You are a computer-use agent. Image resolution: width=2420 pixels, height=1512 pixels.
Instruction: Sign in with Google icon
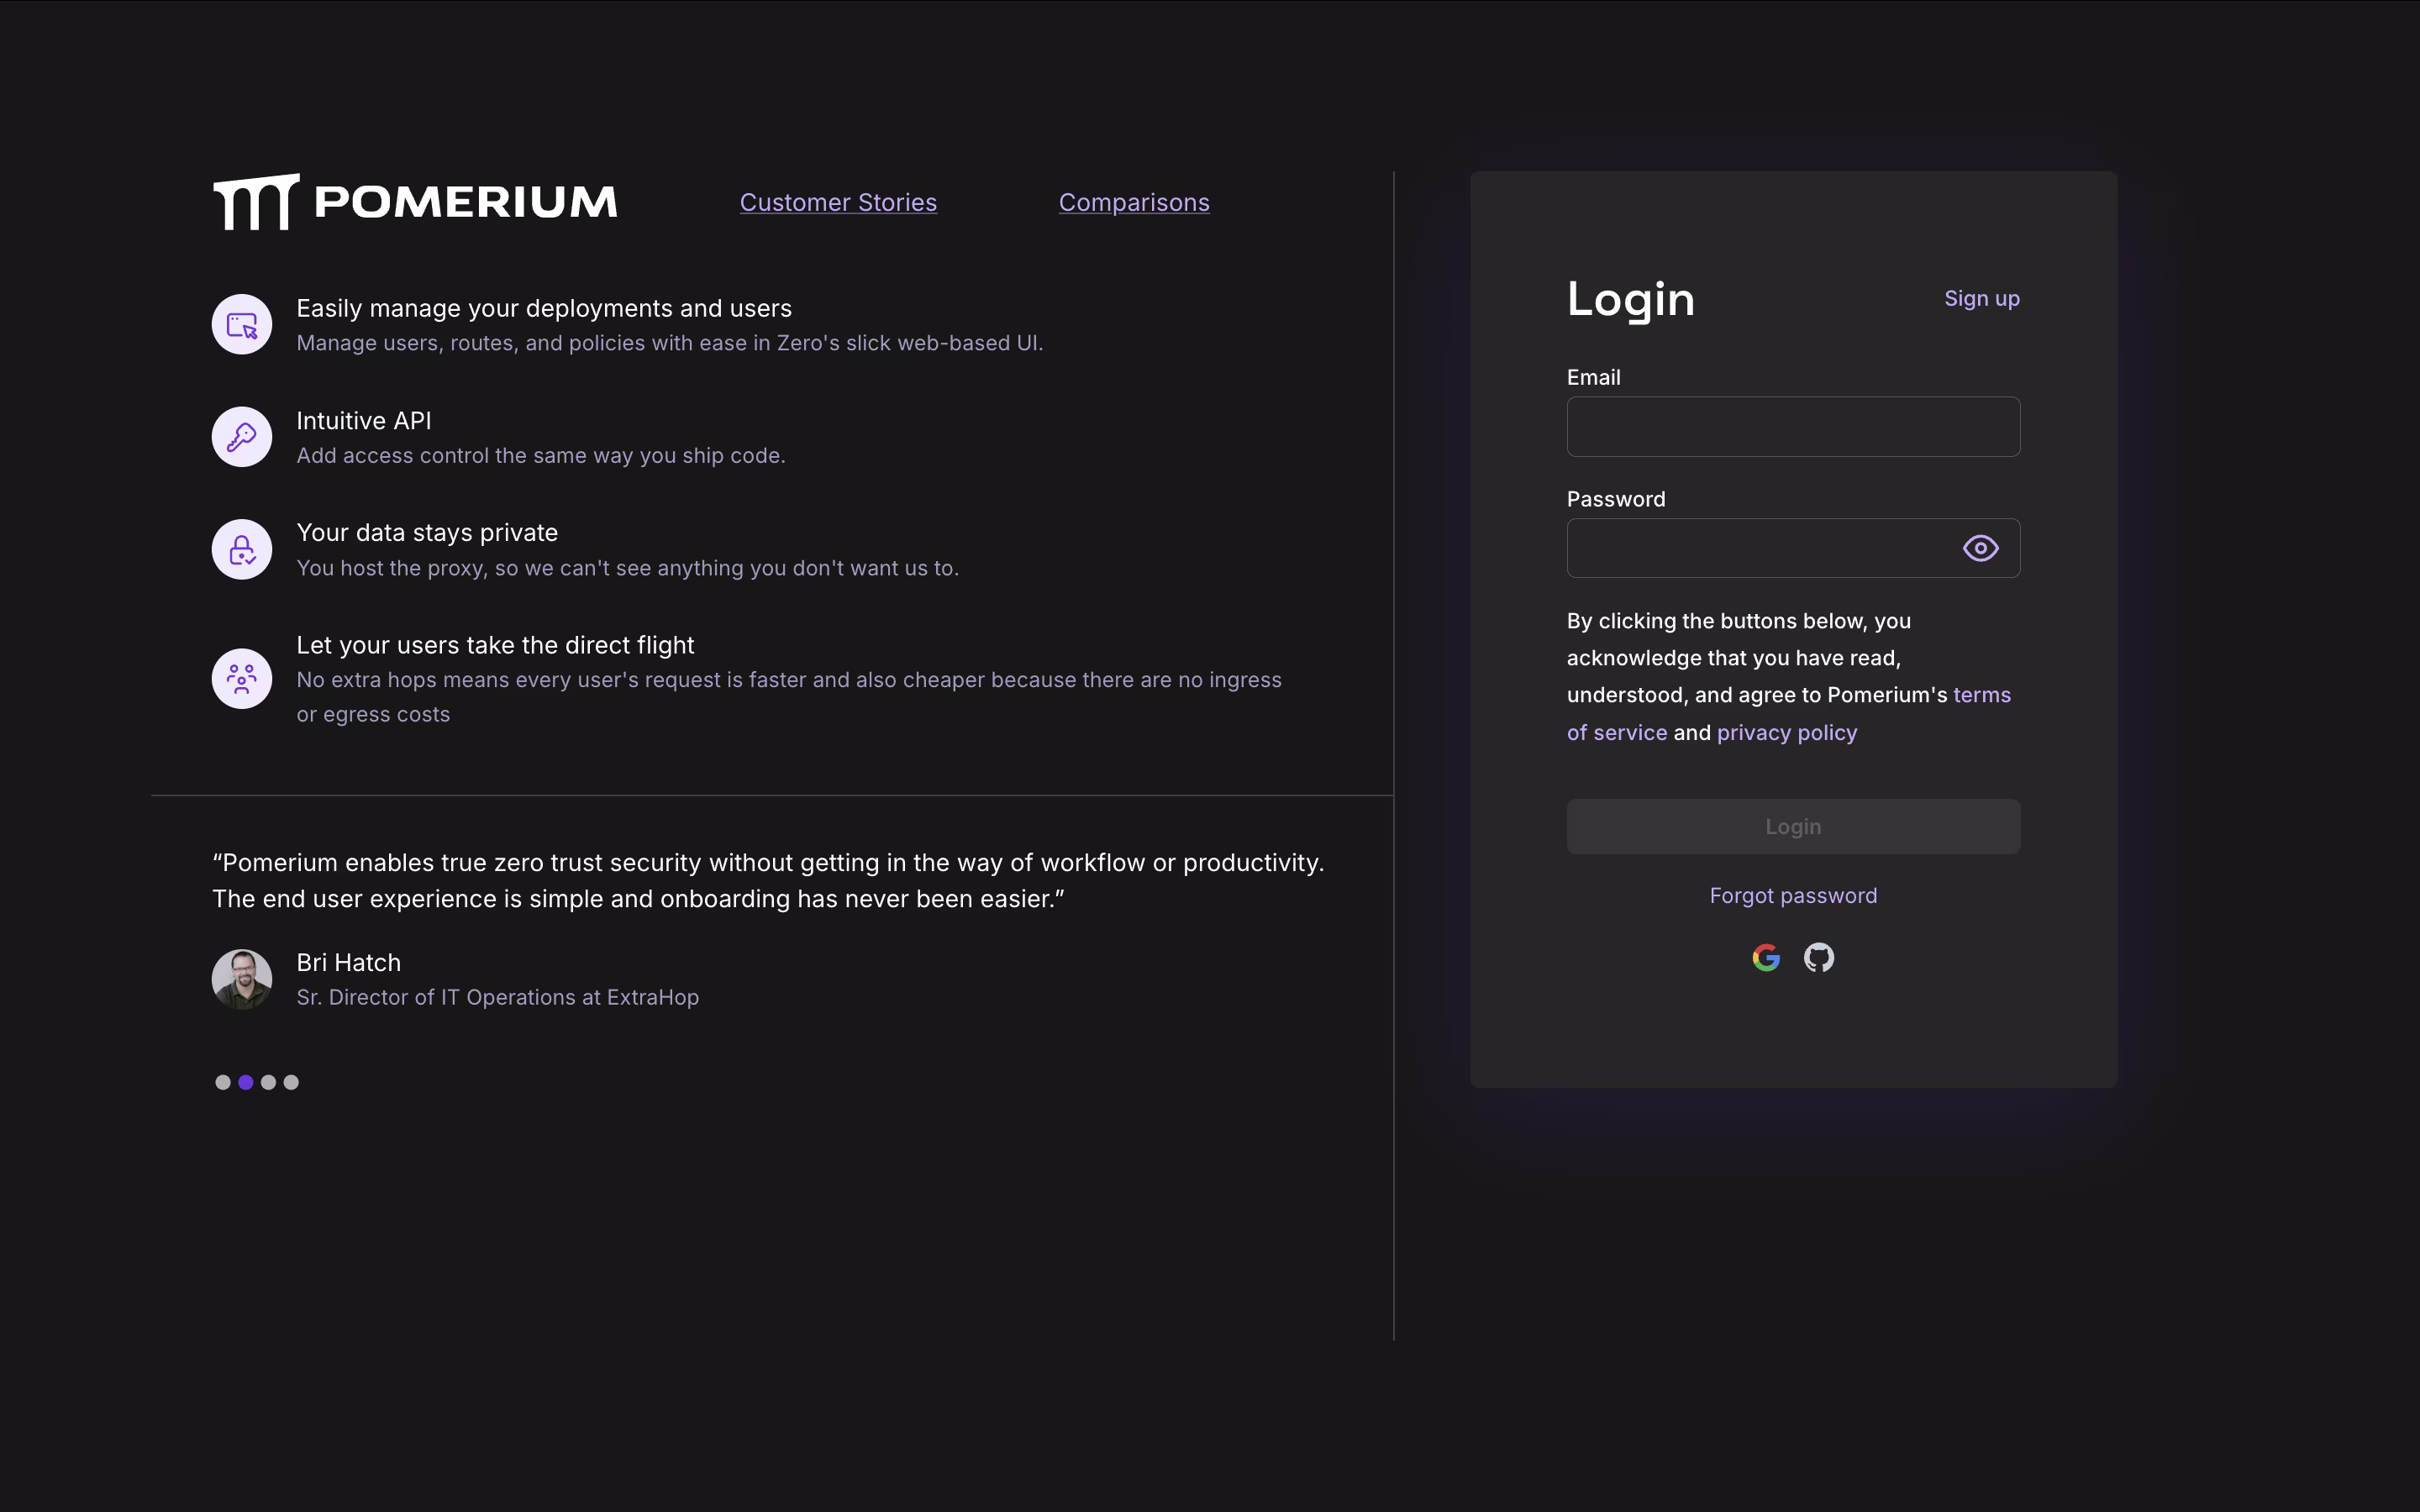coord(1766,958)
